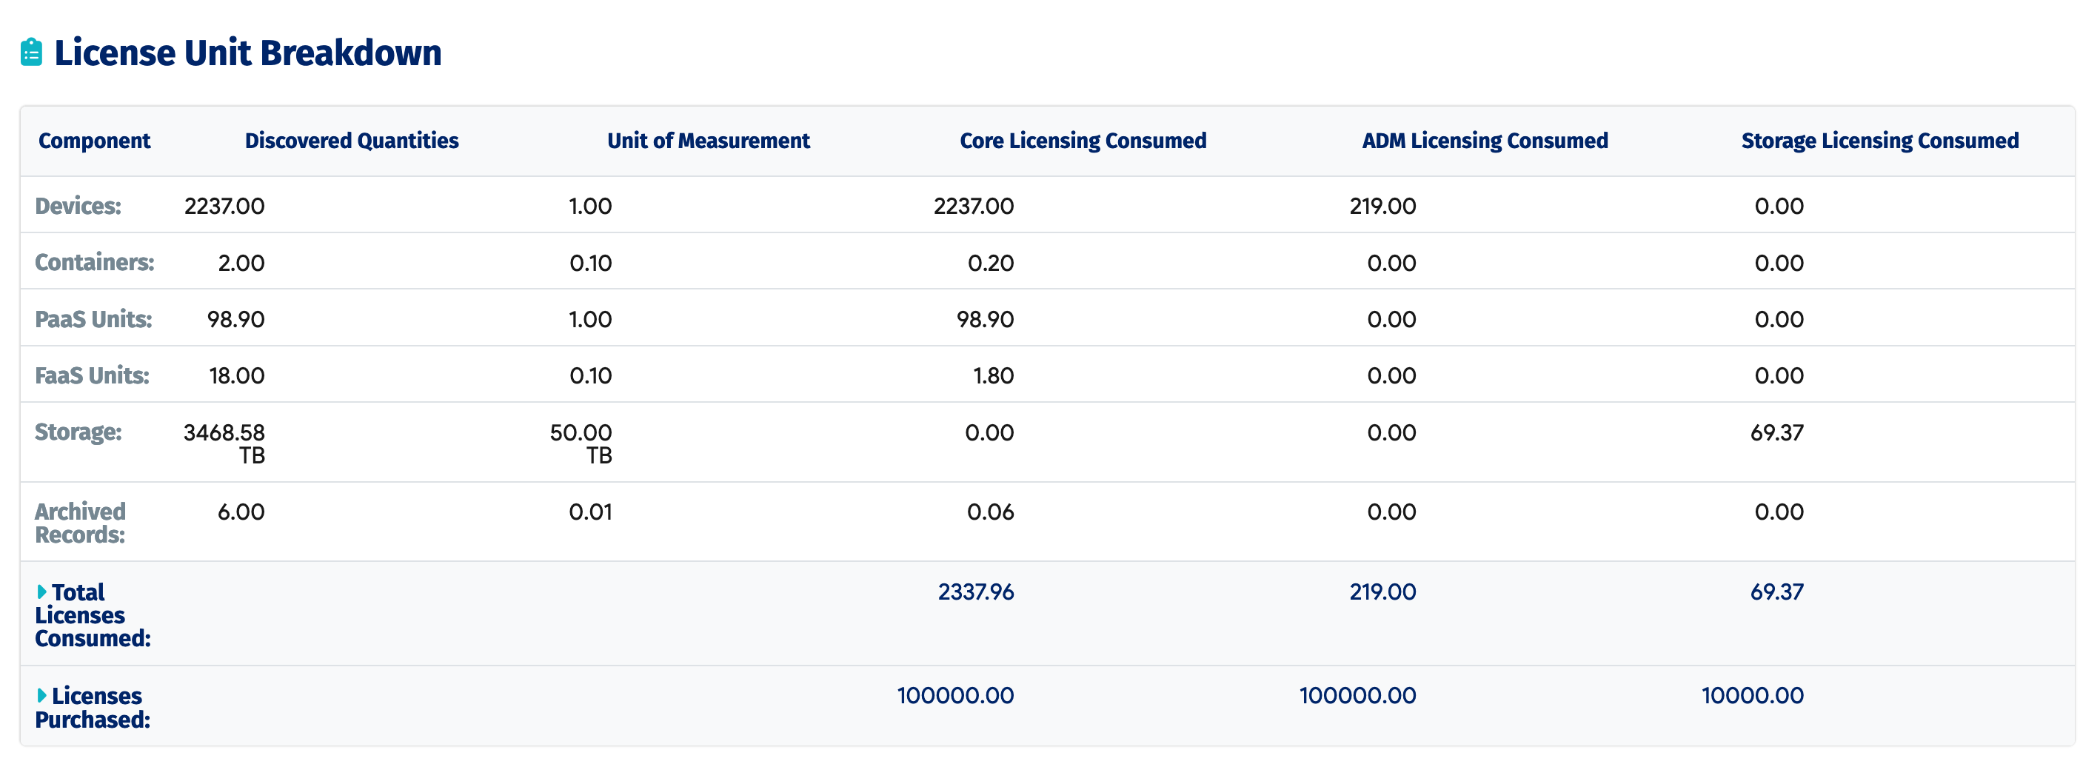Click the Total Licenses Consumed label

pyautogui.click(x=92, y=616)
